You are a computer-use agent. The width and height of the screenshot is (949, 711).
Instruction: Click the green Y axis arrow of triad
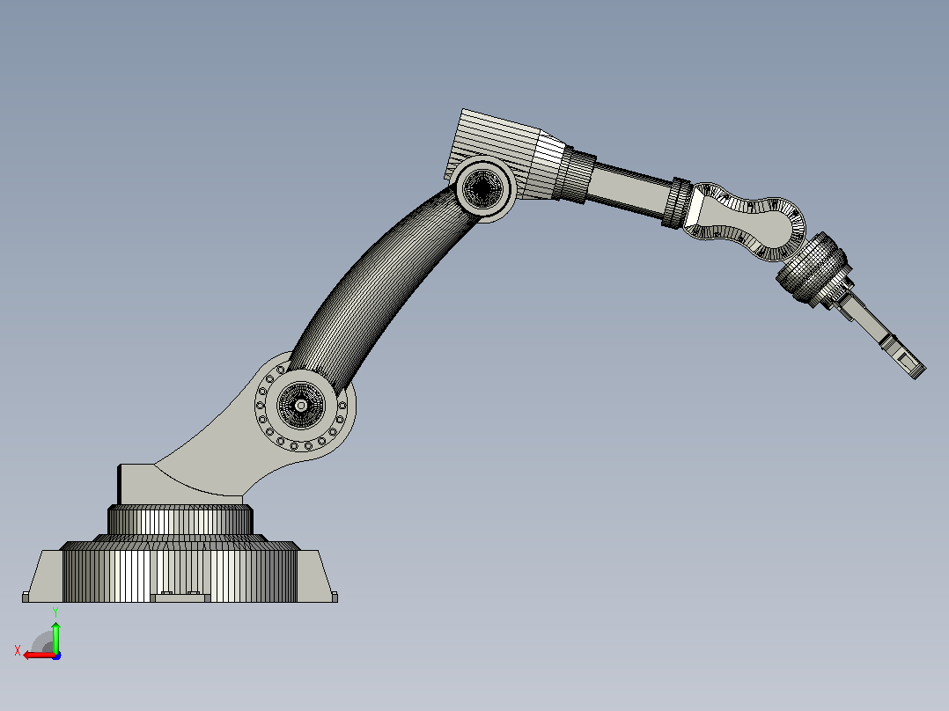point(55,638)
